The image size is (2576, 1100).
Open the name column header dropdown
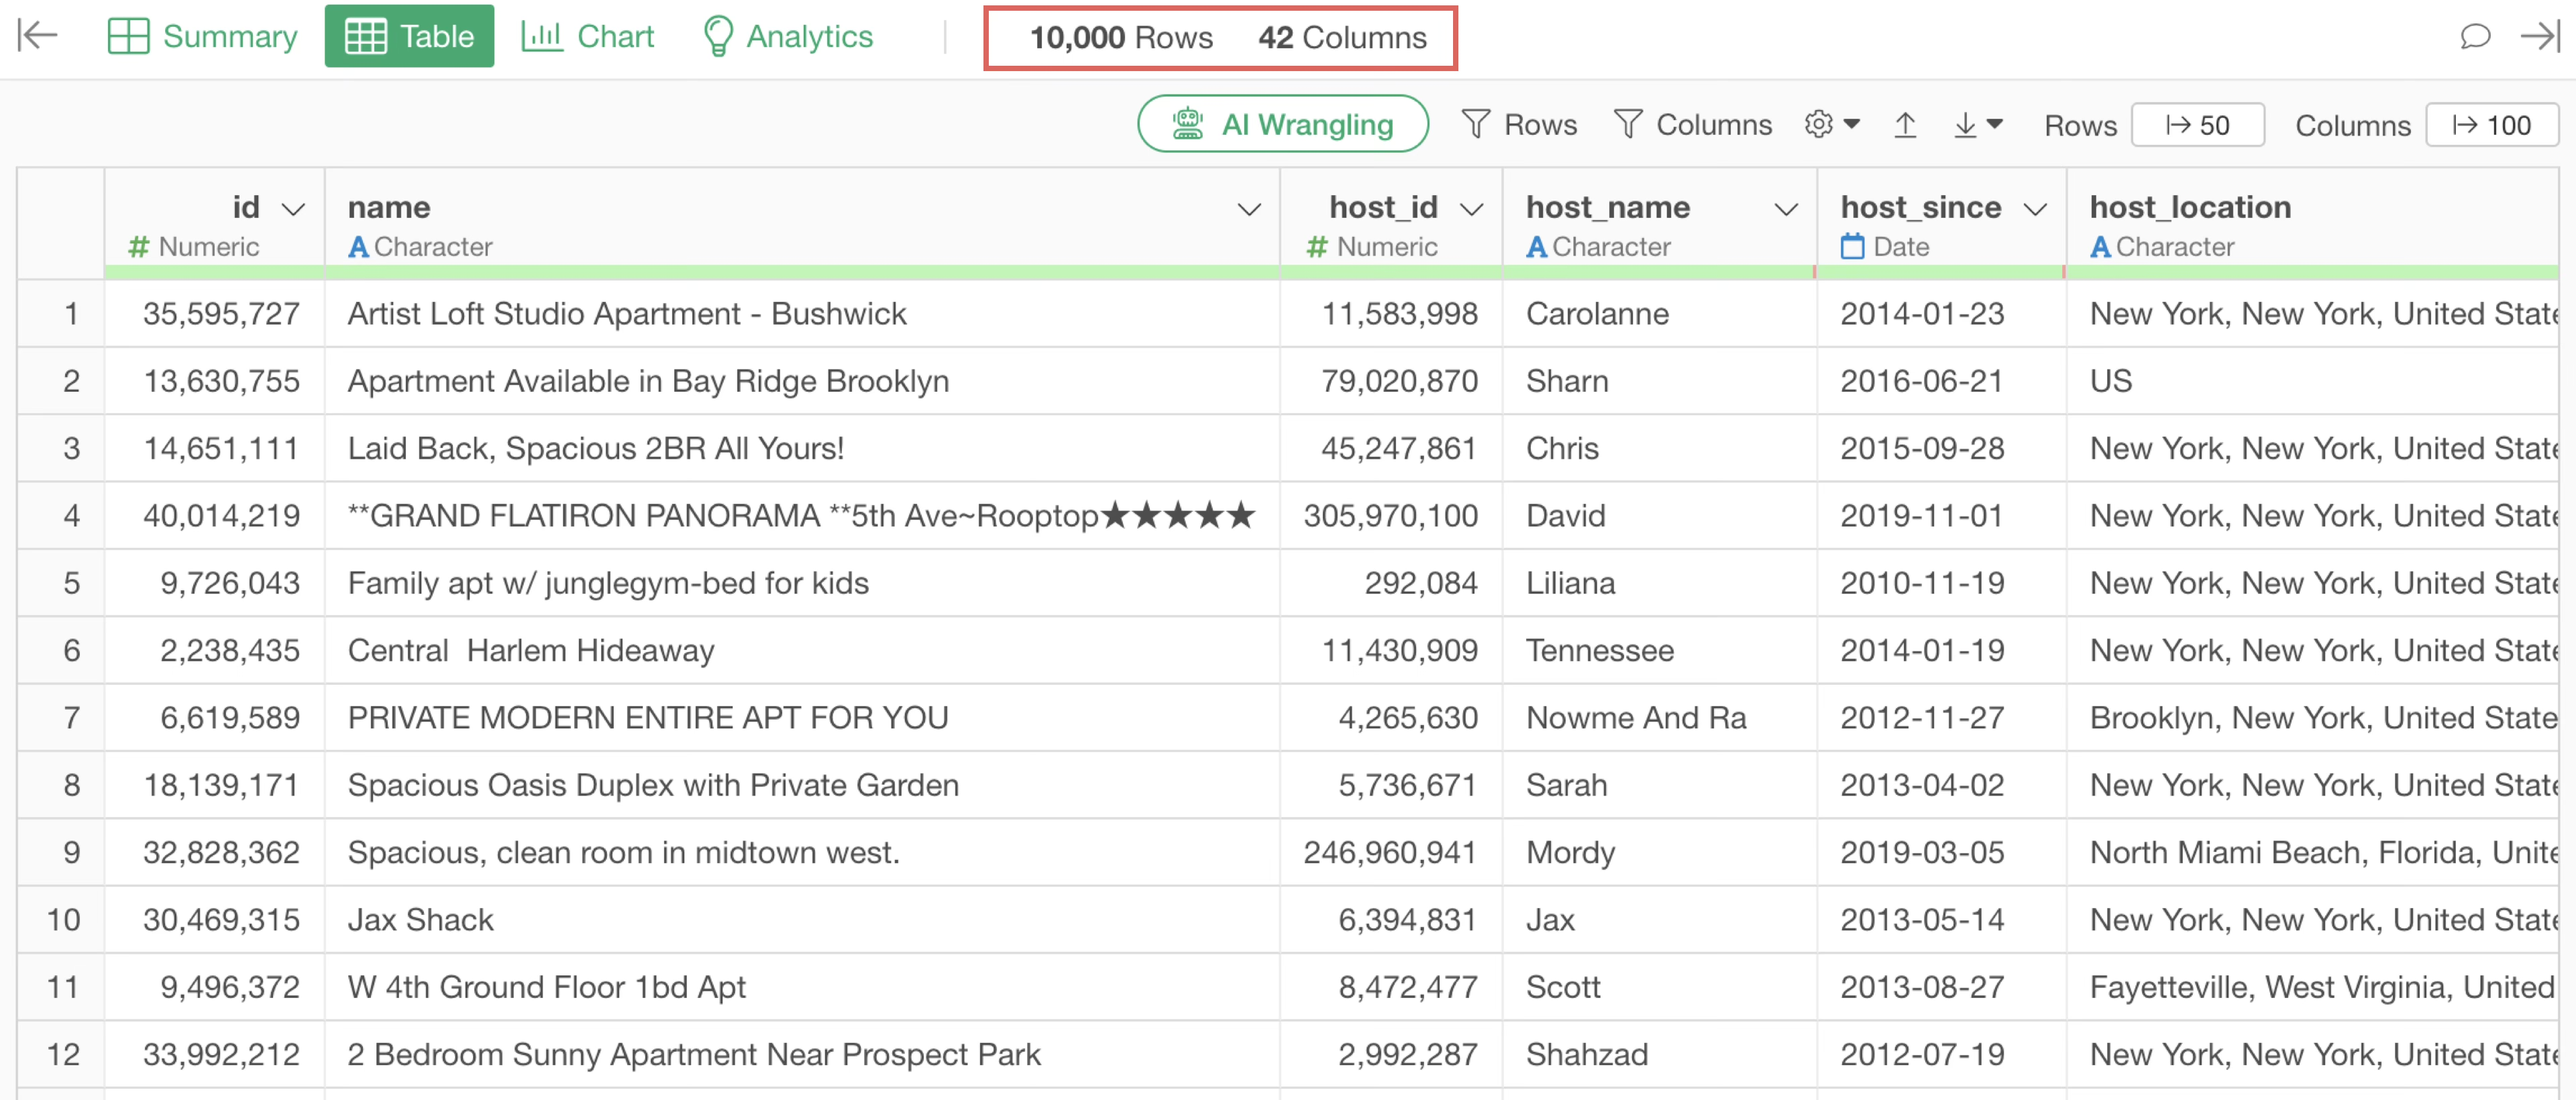(x=1248, y=209)
